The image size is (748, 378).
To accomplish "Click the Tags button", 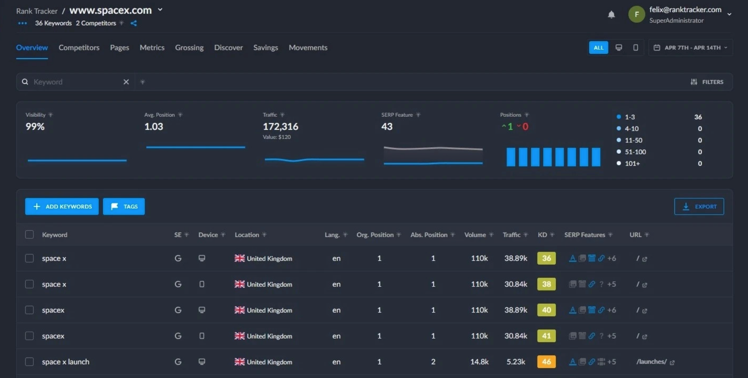I will 124,206.
